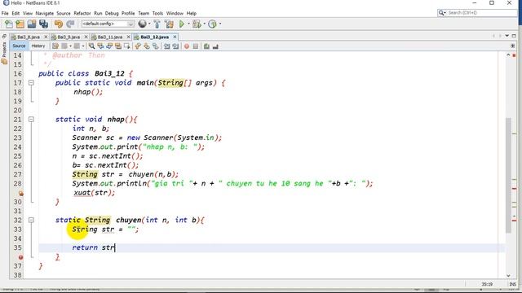522x293 pixels.
Task: Open the Navigate menu
Action: pyautogui.click(x=45, y=13)
